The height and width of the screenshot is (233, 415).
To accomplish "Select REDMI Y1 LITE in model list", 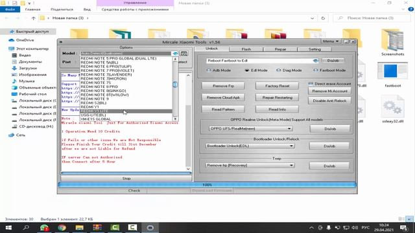I will pos(126,111).
